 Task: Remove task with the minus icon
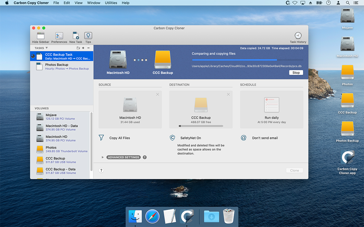pos(89,48)
